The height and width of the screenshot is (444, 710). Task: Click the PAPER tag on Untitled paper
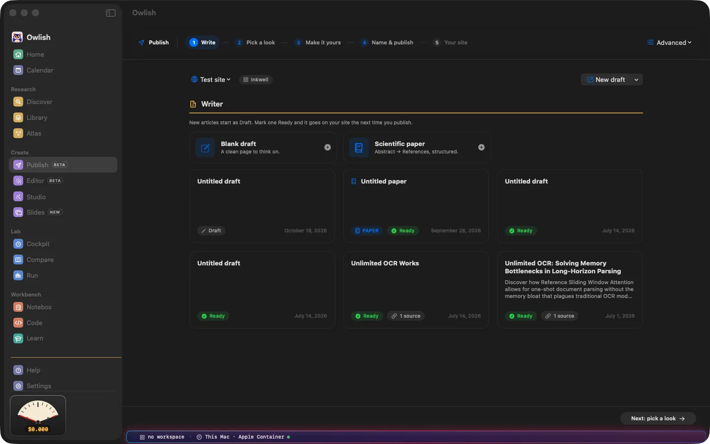click(367, 231)
